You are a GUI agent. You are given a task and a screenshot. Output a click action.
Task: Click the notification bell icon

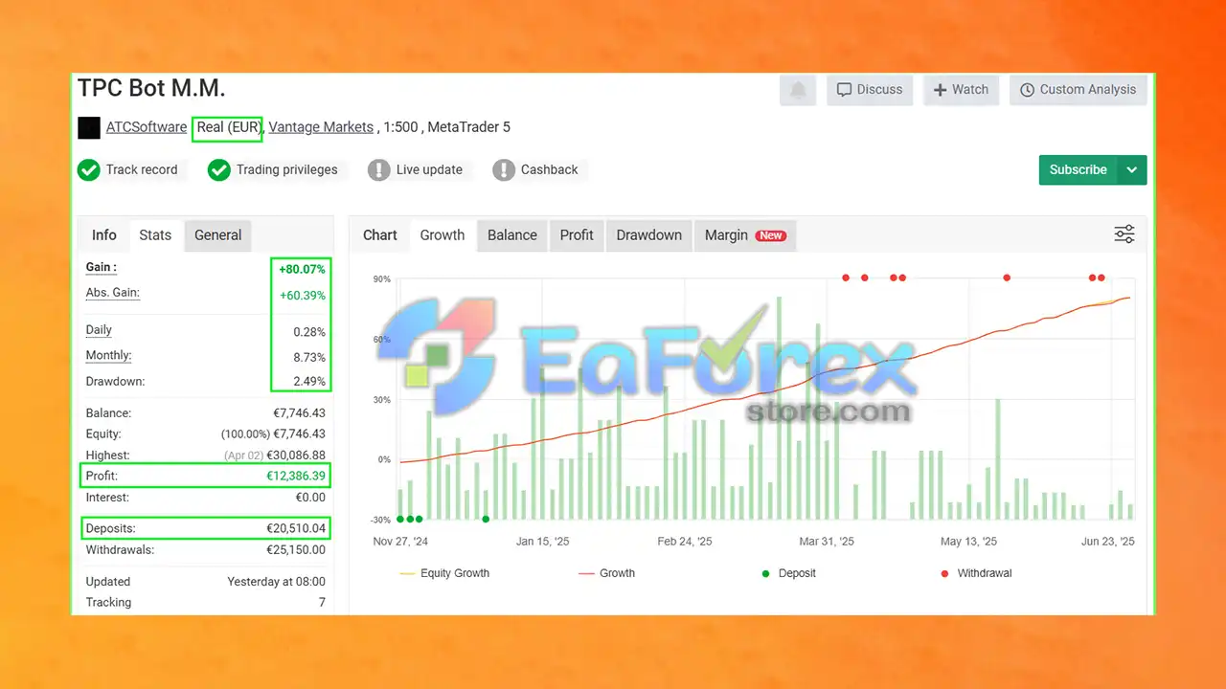click(x=798, y=90)
